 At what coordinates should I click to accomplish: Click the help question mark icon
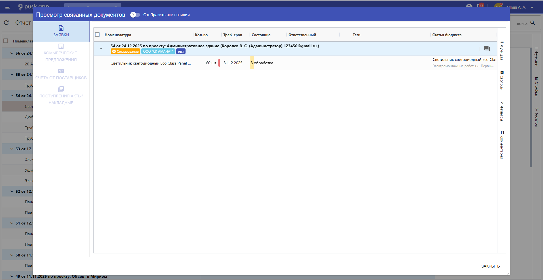(x=469, y=6)
